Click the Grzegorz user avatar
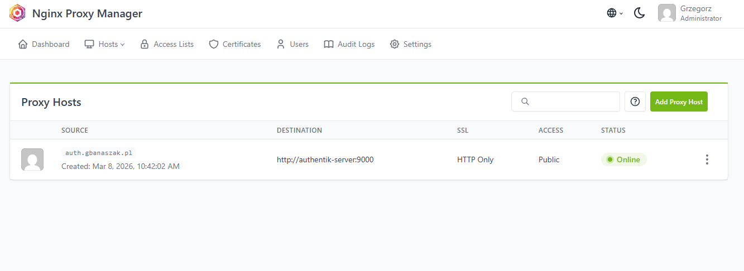Viewport: 744px width, 271px height. click(667, 13)
